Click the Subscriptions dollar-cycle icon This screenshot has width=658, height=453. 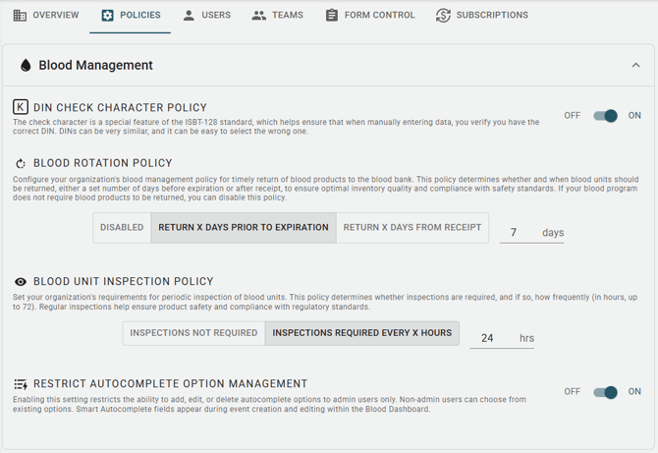coord(443,16)
